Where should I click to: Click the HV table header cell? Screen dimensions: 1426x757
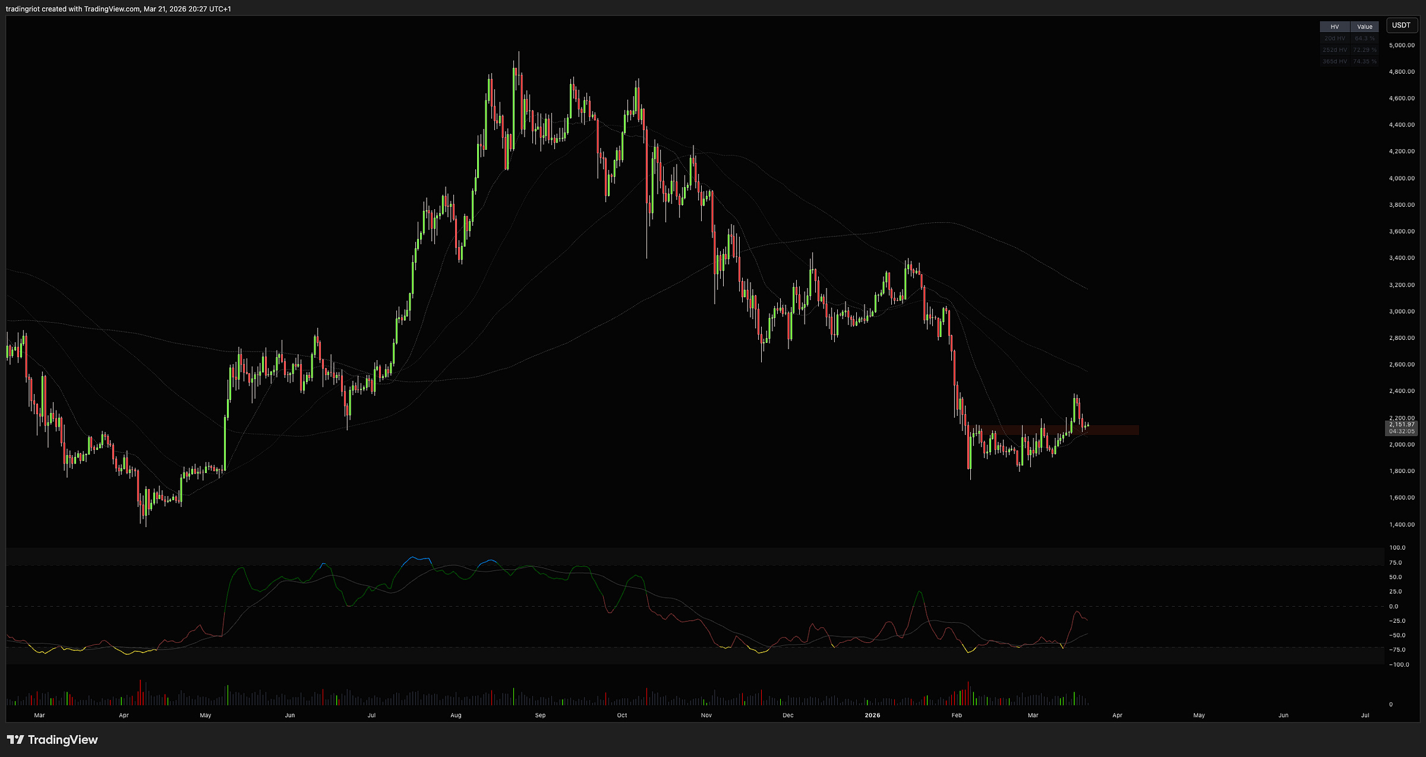(1334, 27)
